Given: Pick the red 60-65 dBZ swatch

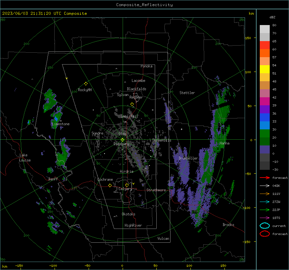Looking at the screenshot, I should (265, 45).
